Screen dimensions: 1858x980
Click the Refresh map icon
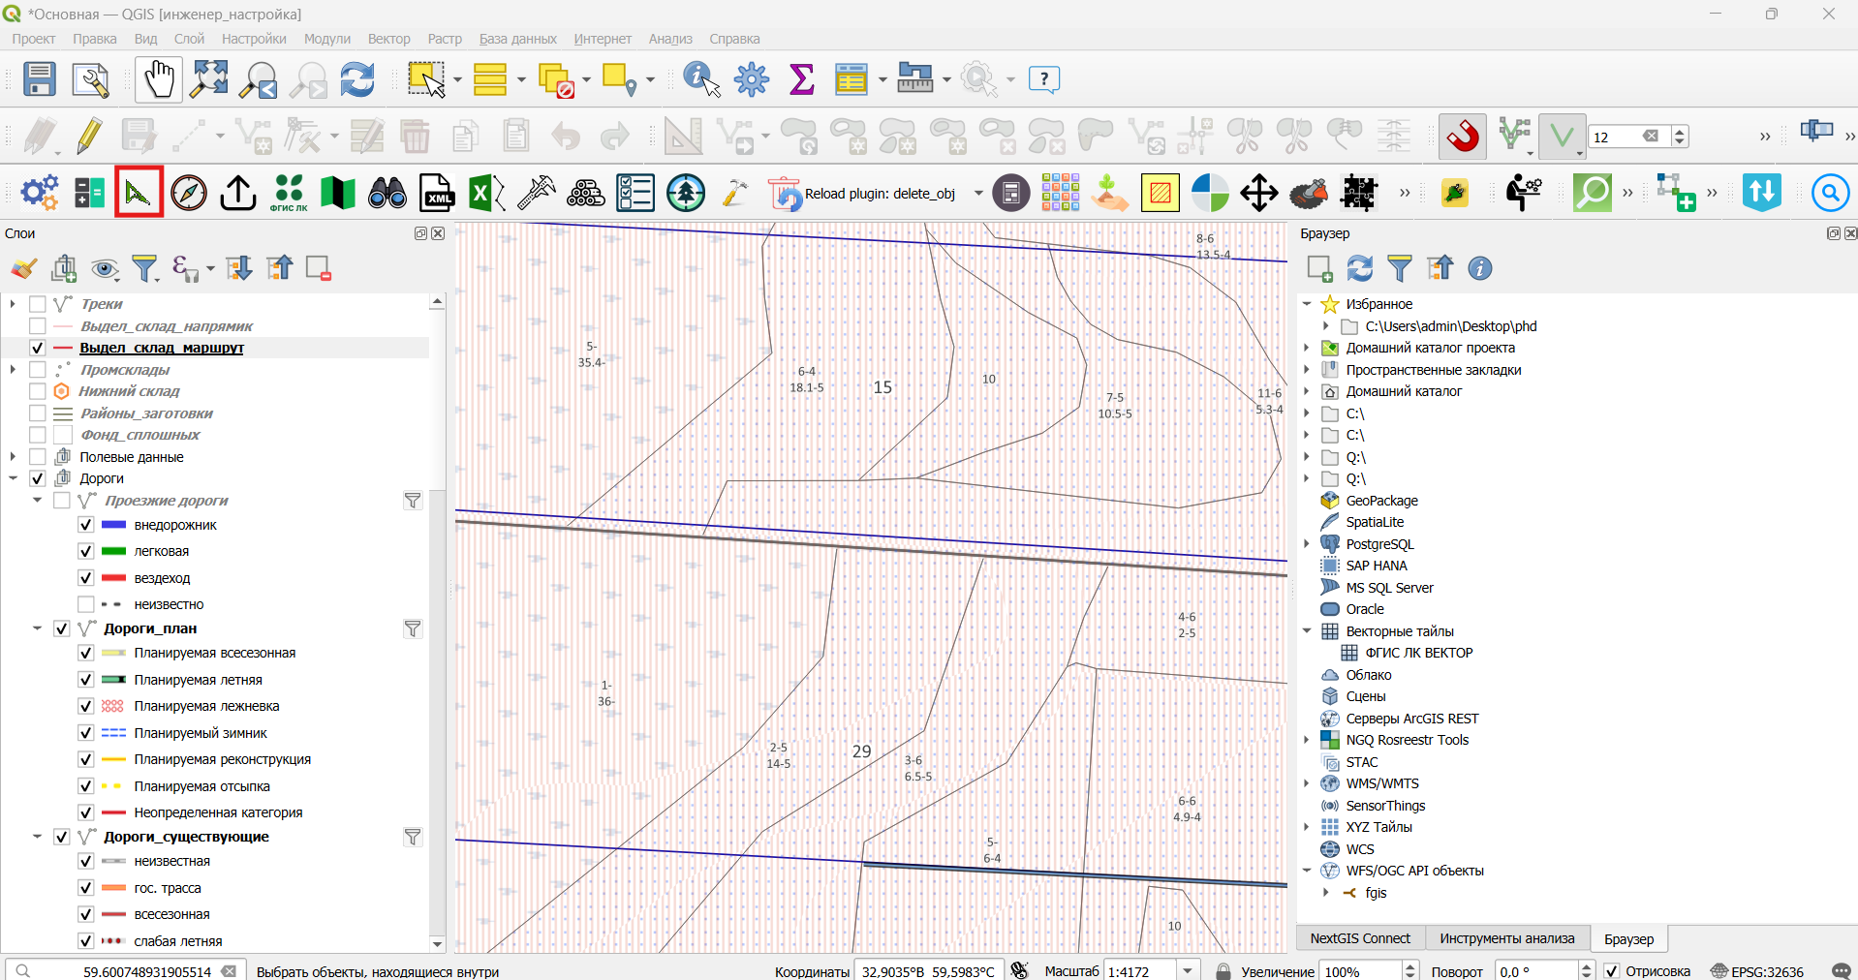(357, 79)
